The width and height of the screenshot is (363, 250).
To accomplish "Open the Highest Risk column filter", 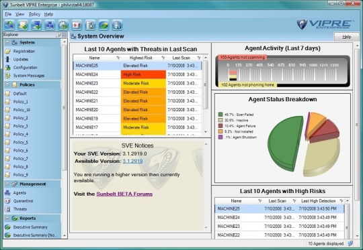I will point(163,58).
